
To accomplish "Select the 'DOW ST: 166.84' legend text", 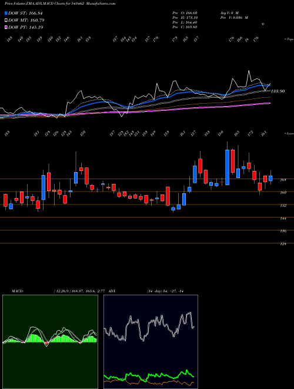I will (x=25, y=13).
